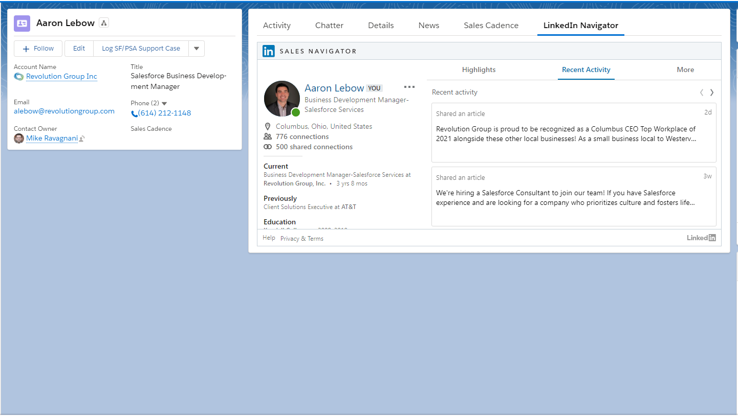Open the More tab in Sales Navigator

(x=685, y=70)
